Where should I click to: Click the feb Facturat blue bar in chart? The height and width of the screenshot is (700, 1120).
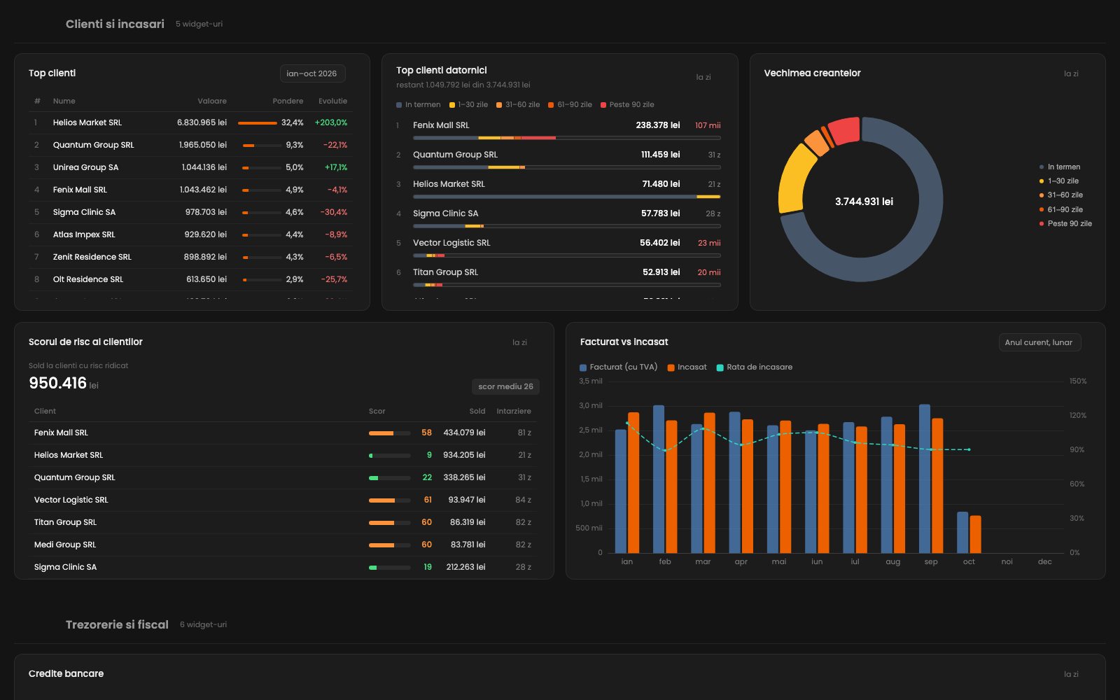point(659,479)
